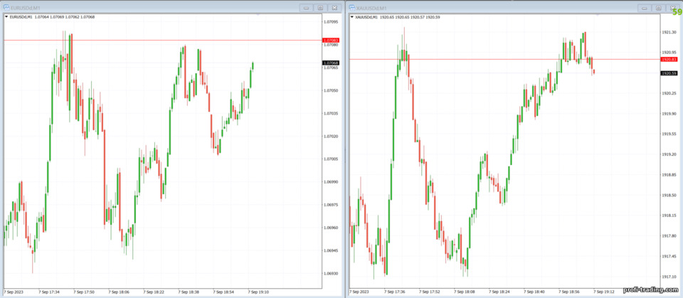The image size is (683, 298).
Task: Click the latest red candle on XAUUSD chart
Action: [593, 71]
